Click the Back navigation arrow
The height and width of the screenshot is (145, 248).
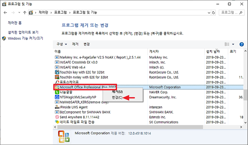point(5,13)
